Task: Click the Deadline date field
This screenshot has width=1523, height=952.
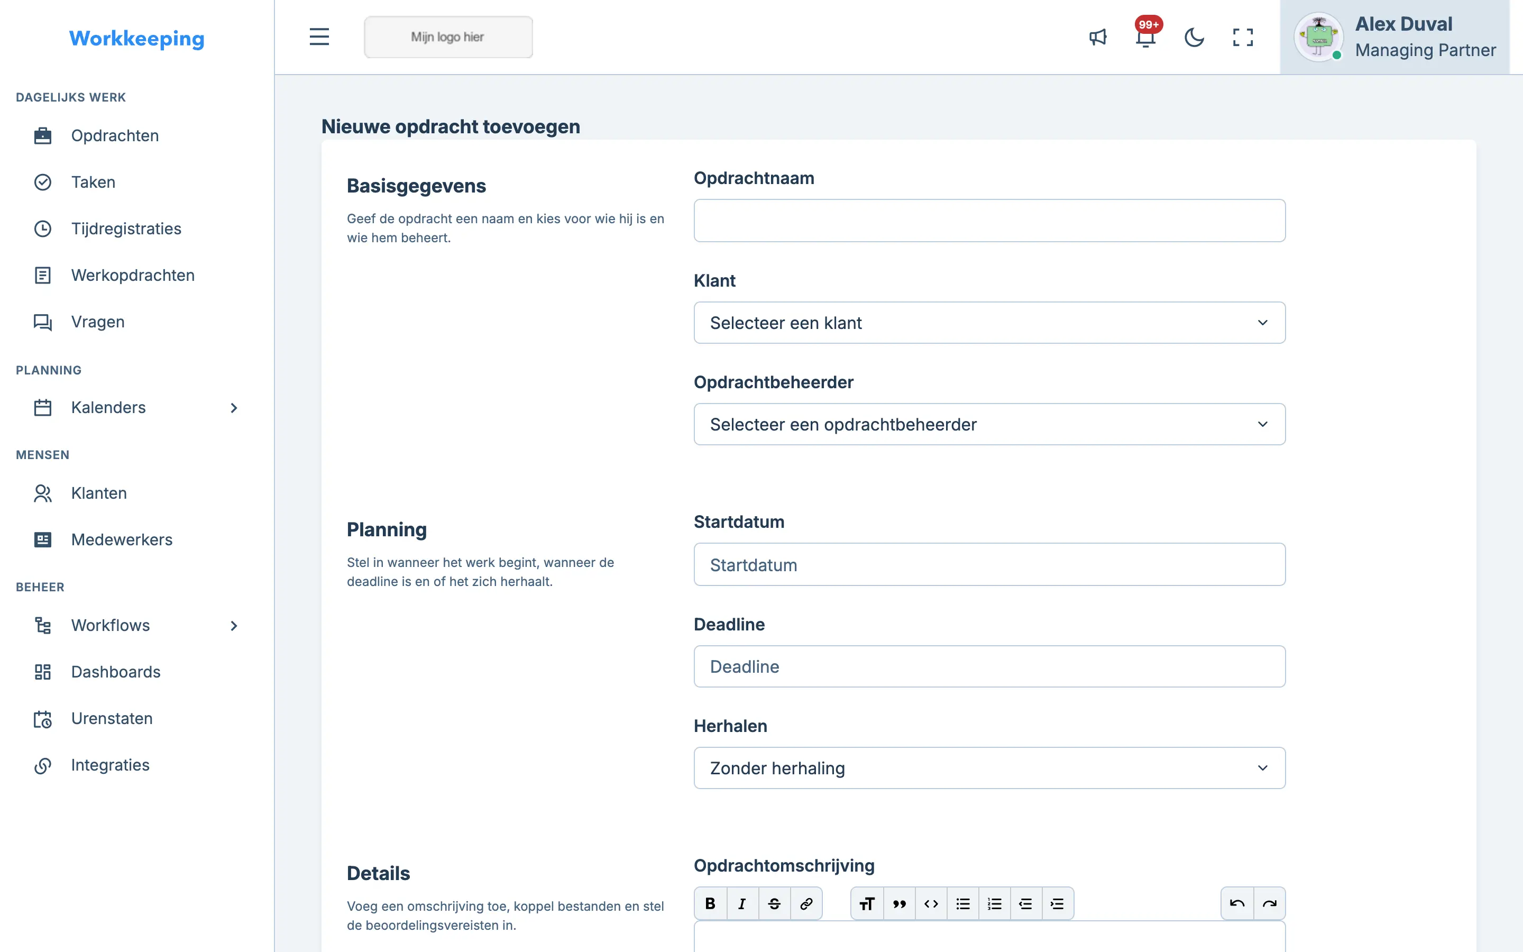Action: [x=989, y=666]
